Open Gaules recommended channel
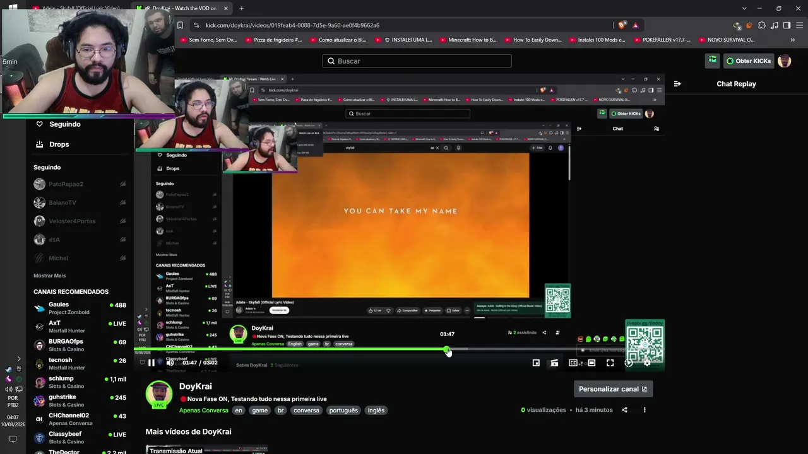 point(80,308)
